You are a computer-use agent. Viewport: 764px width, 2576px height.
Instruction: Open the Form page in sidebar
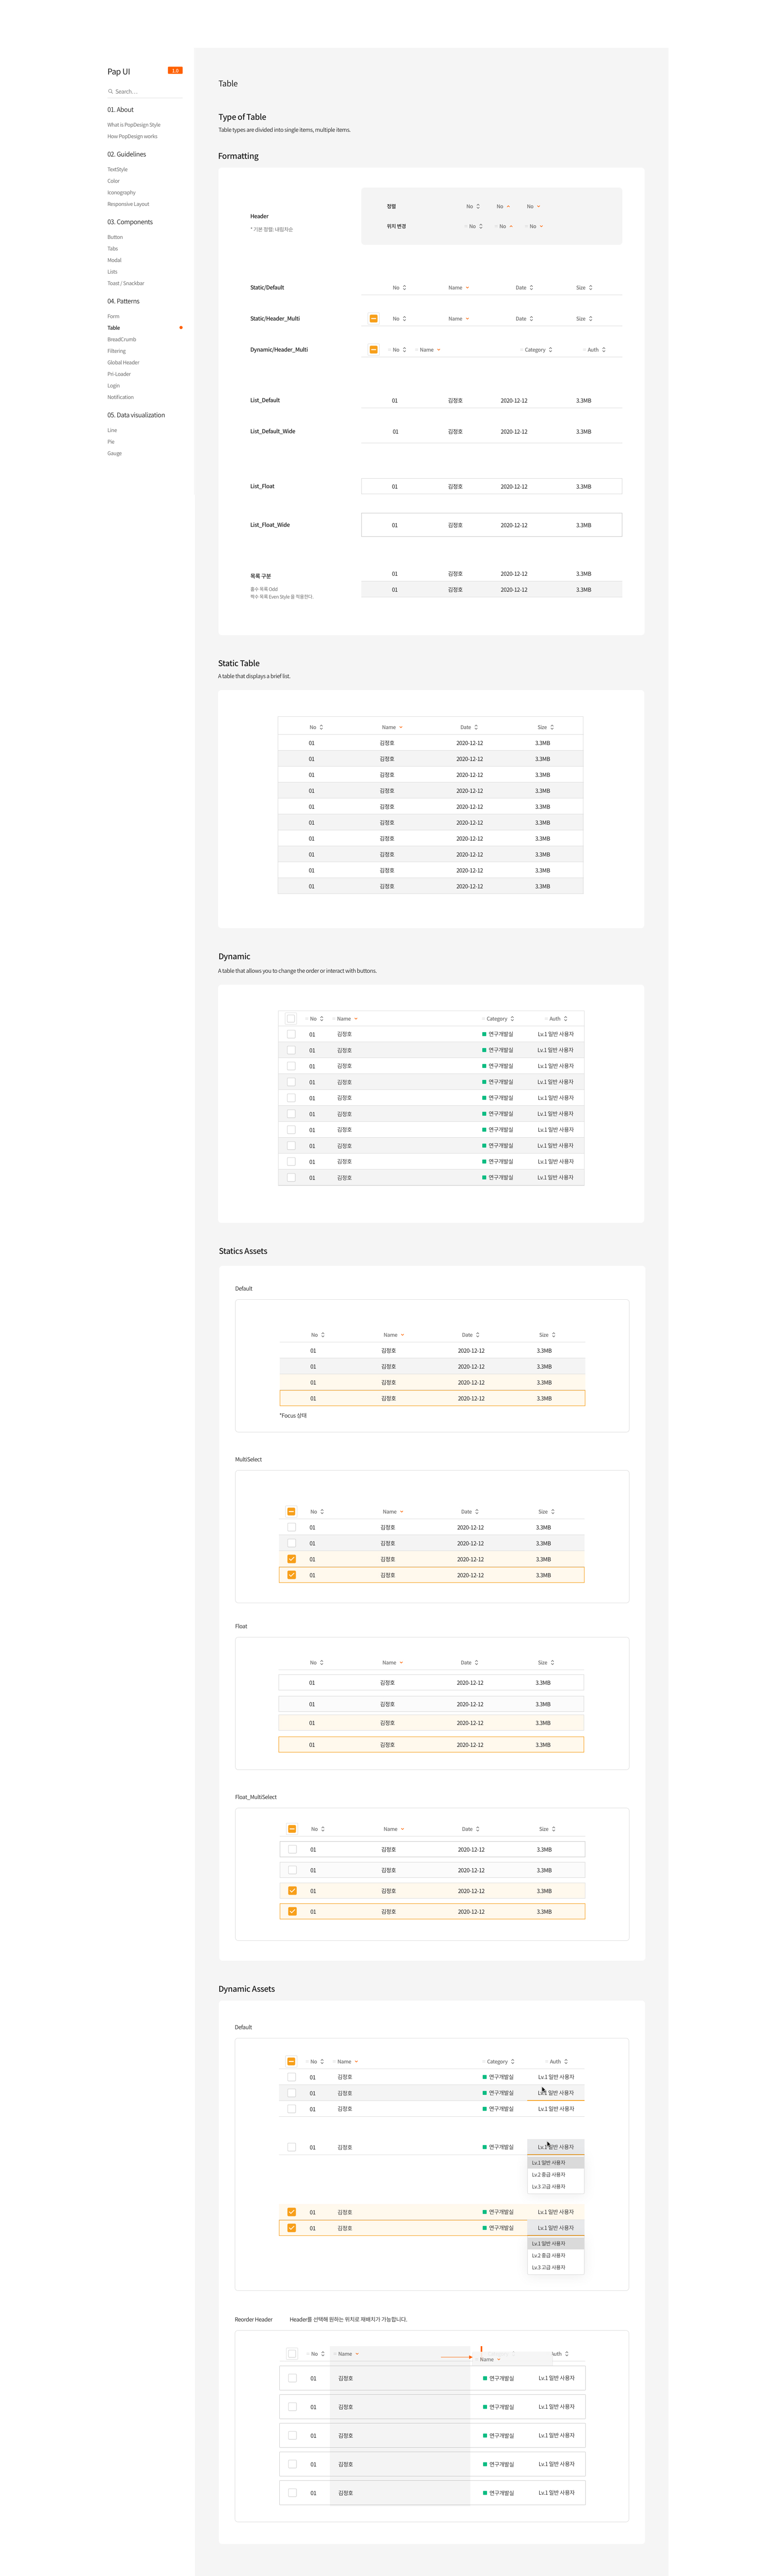(113, 316)
